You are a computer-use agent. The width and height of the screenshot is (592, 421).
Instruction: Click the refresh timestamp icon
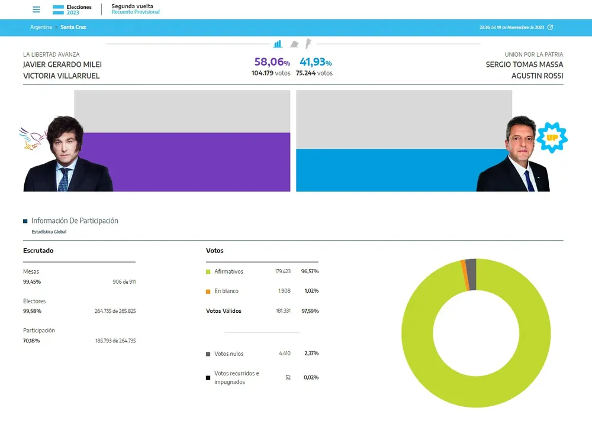(549, 27)
